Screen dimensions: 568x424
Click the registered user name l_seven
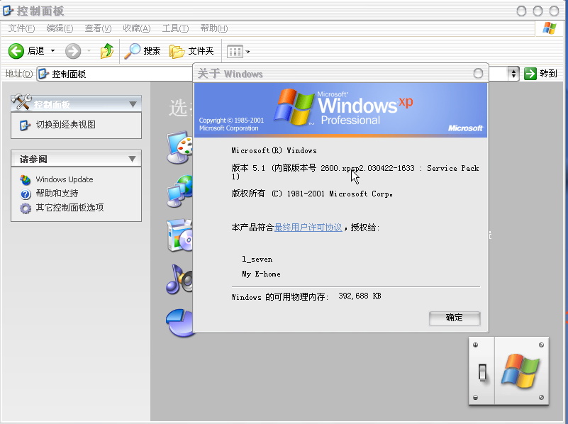coord(257,260)
